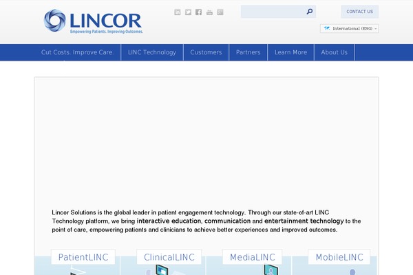Click the "Empowering Patients. Improving Outcomes." tagline

(x=107, y=32)
